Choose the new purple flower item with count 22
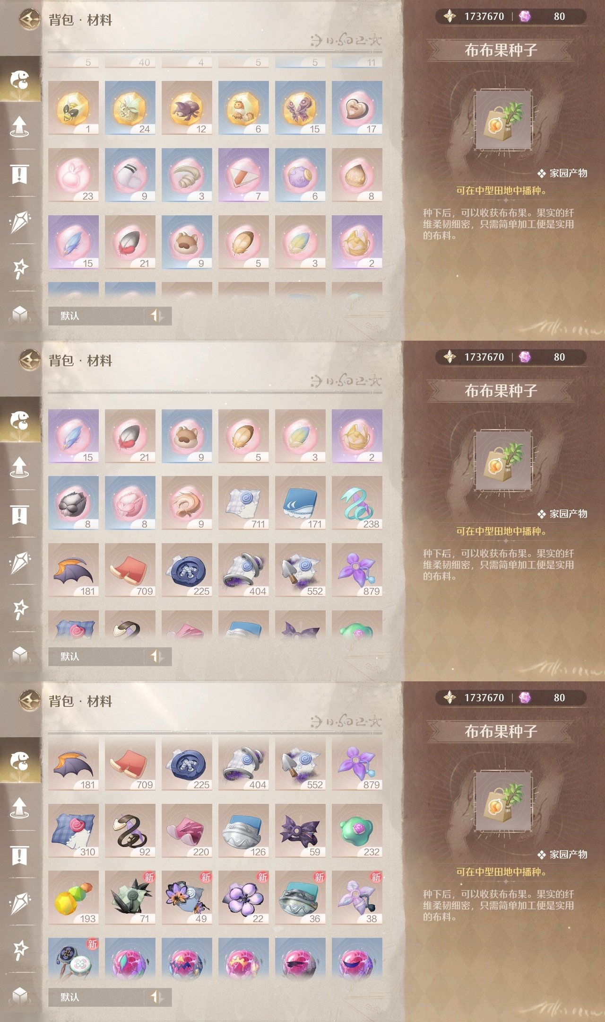This screenshot has width=605, height=1022. coord(243,898)
